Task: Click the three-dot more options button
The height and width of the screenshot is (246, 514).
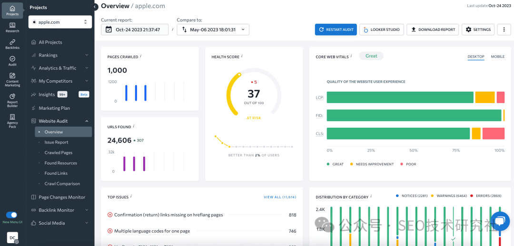Action: tap(504, 29)
